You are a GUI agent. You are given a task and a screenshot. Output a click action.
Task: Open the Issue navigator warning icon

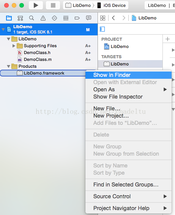tap(43, 18)
